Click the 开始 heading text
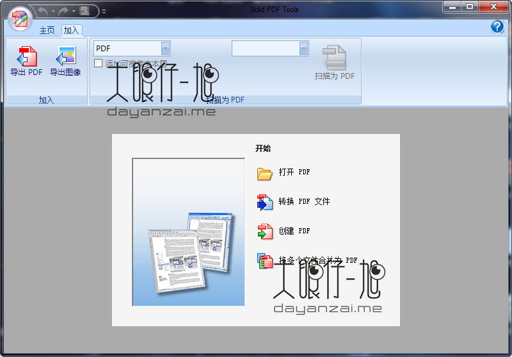Screen dimensions: 512x357 coord(263,149)
